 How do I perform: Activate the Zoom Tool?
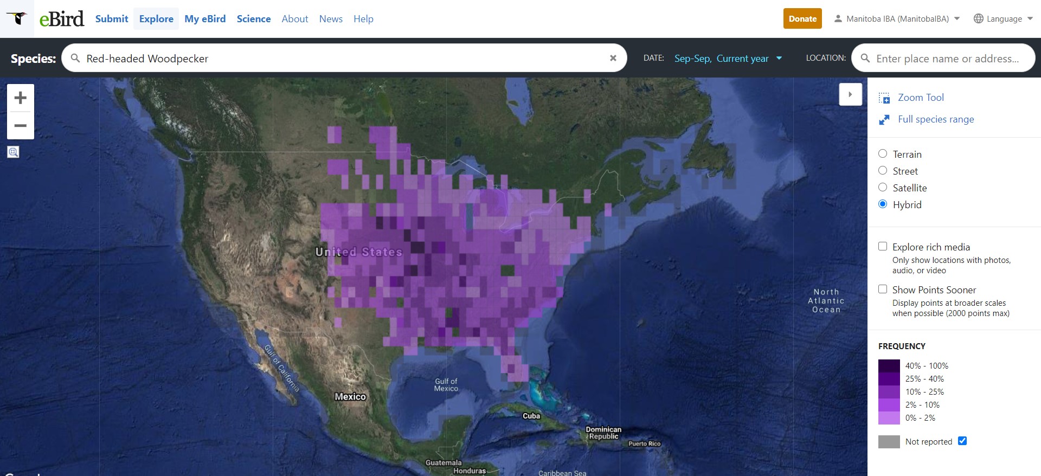click(920, 98)
